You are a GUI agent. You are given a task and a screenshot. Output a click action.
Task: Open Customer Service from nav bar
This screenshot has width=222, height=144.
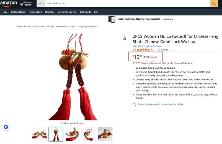67,12
